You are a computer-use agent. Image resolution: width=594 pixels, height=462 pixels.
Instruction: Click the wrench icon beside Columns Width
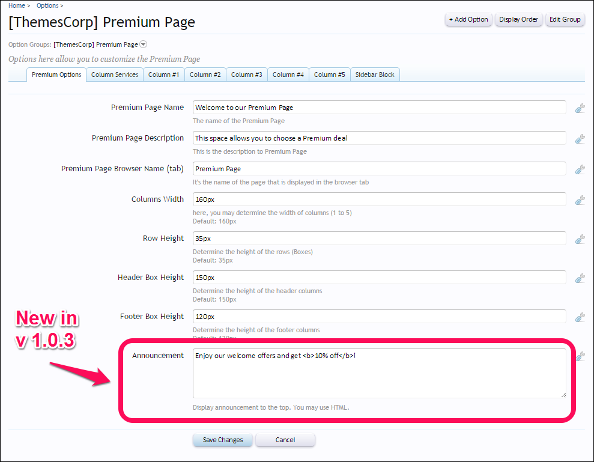(x=580, y=200)
